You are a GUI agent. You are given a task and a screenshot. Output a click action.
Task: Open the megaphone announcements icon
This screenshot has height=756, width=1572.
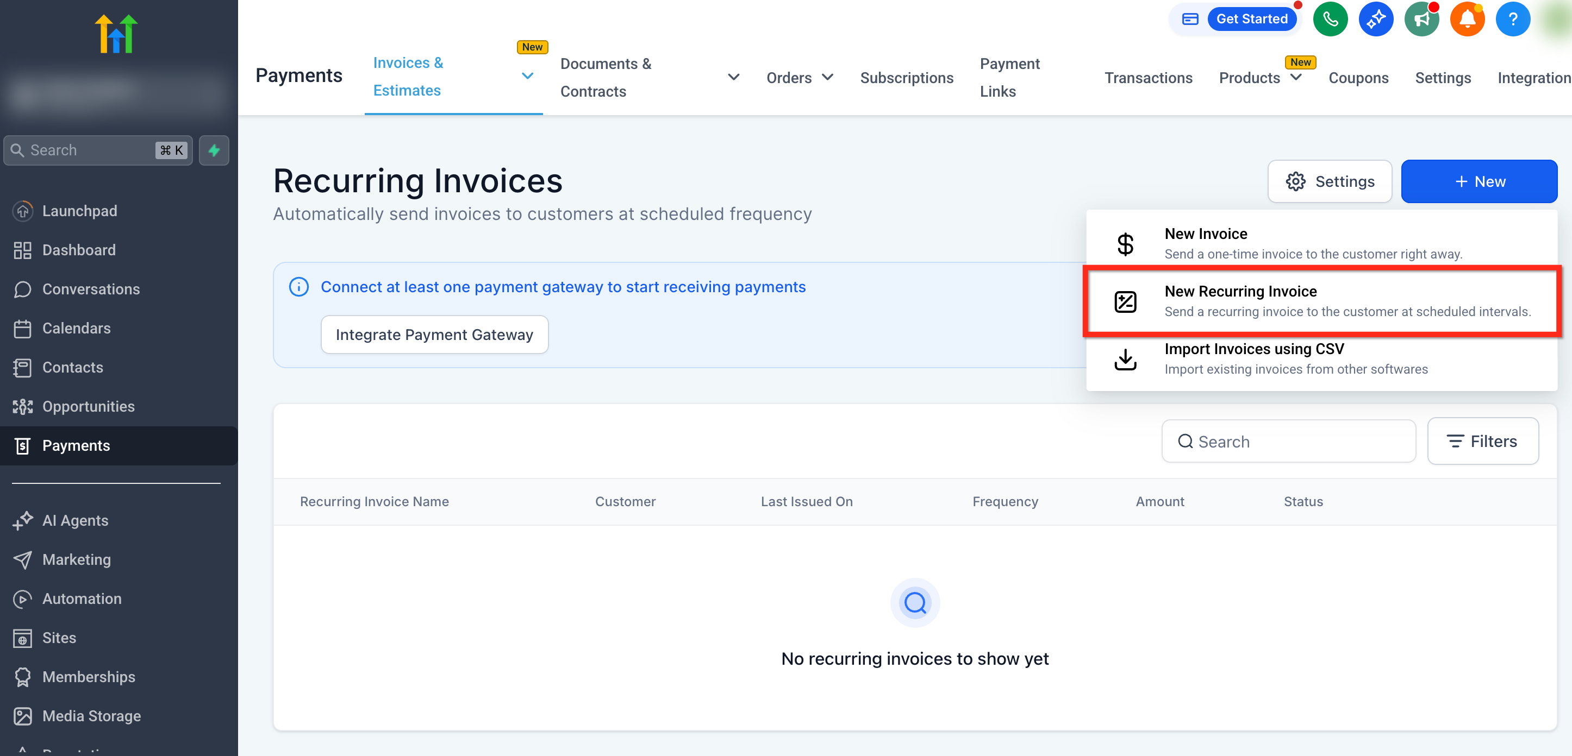tap(1421, 20)
